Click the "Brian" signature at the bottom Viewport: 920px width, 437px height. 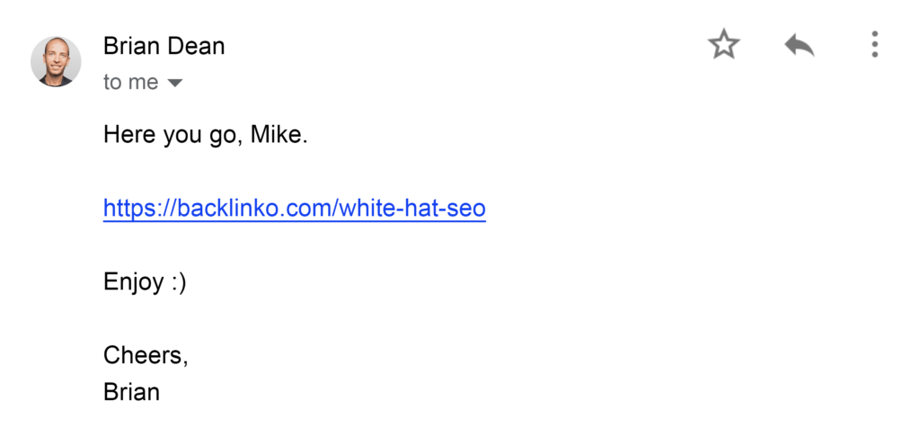pyautogui.click(x=131, y=392)
